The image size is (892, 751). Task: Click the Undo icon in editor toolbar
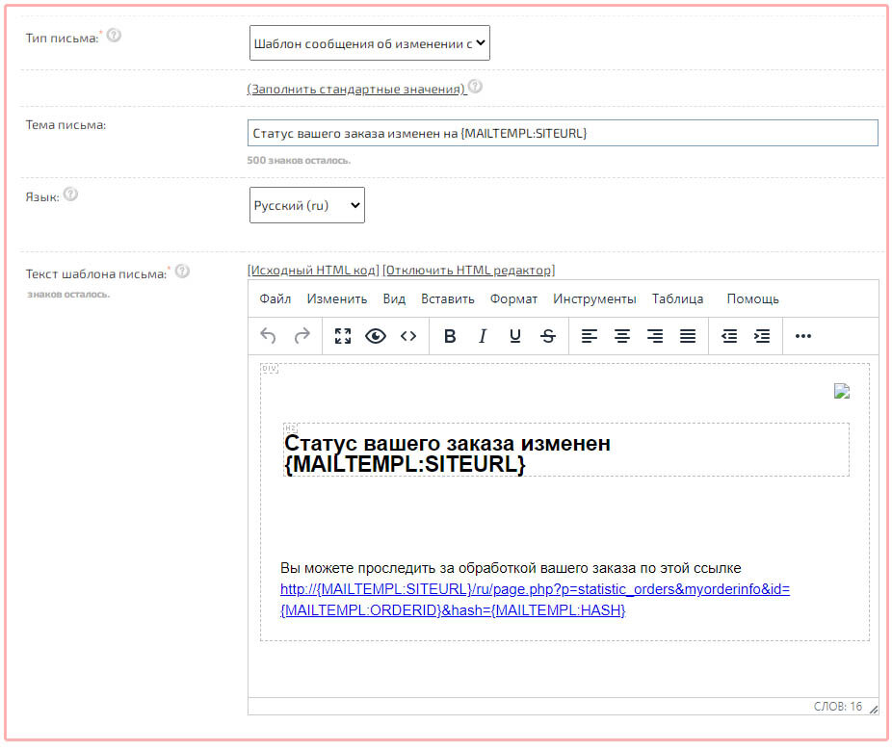coord(269,336)
